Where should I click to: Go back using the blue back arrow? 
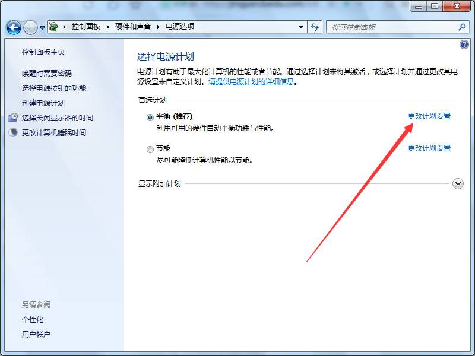14,27
